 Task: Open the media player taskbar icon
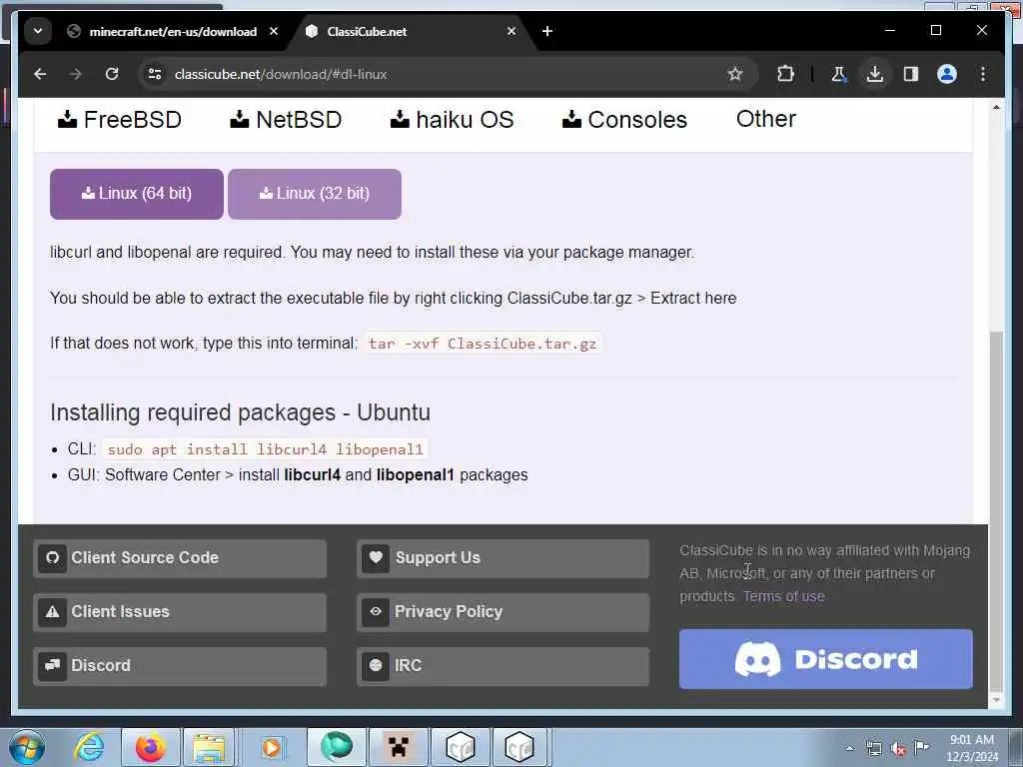(272, 747)
